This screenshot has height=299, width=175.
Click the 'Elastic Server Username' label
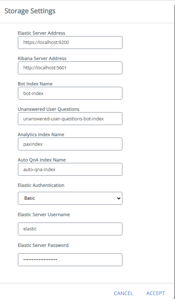point(44,215)
